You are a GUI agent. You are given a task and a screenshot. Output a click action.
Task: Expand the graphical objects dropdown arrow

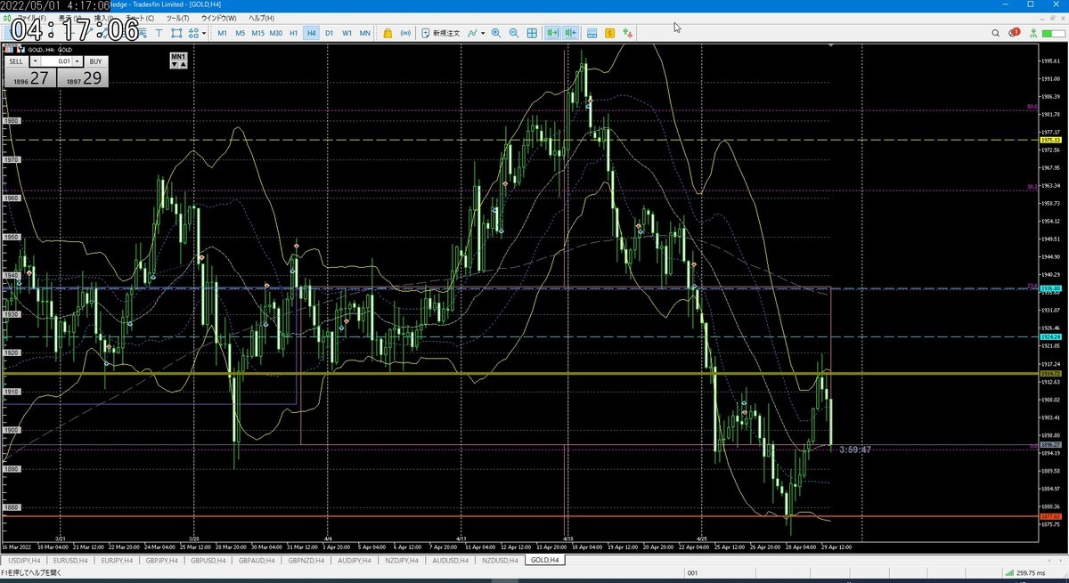[204, 33]
